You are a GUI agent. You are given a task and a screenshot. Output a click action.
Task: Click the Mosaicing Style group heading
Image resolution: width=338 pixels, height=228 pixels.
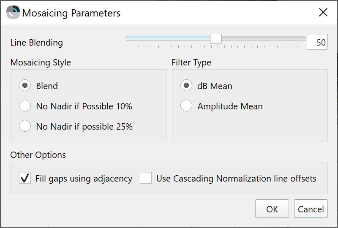[41, 62]
